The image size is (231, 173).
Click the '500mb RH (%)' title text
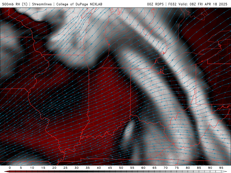15,4
